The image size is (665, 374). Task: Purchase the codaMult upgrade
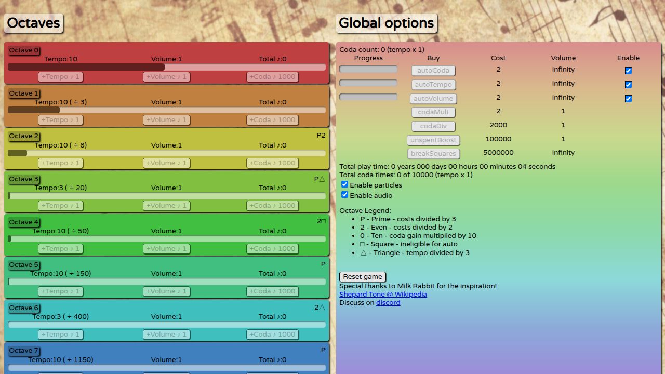tap(433, 112)
